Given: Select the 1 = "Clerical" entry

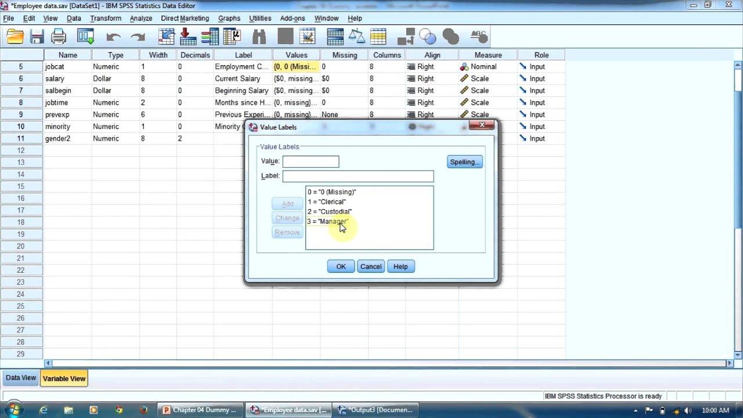Looking at the screenshot, I should click(x=326, y=202).
